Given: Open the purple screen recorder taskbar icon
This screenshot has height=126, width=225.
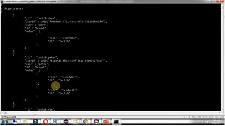Looking at the screenshot, I should (96, 121).
